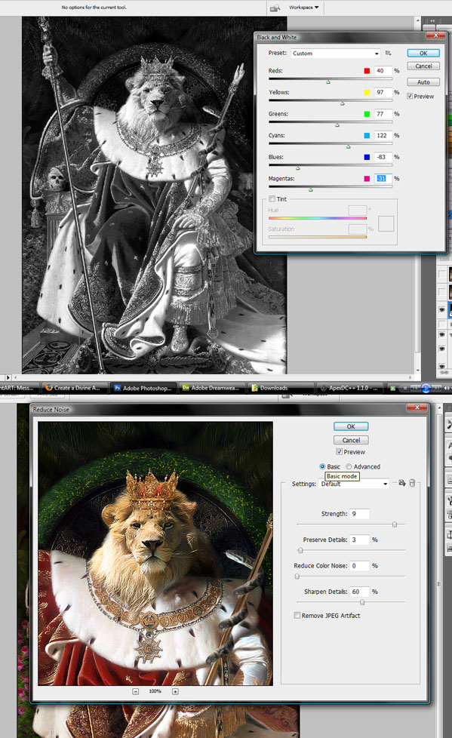Switch to Adobe Dreamweaver taskbar item
The width and height of the screenshot is (452, 738).
click(211, 388)
